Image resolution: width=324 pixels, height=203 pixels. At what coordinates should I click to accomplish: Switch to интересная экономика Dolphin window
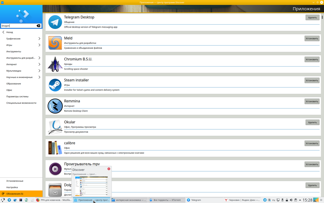(129, 200)
